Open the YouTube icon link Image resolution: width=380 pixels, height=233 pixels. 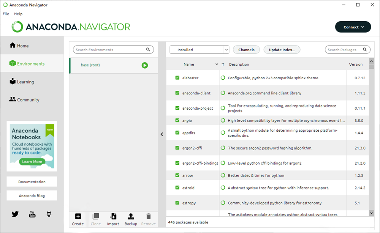32,214
